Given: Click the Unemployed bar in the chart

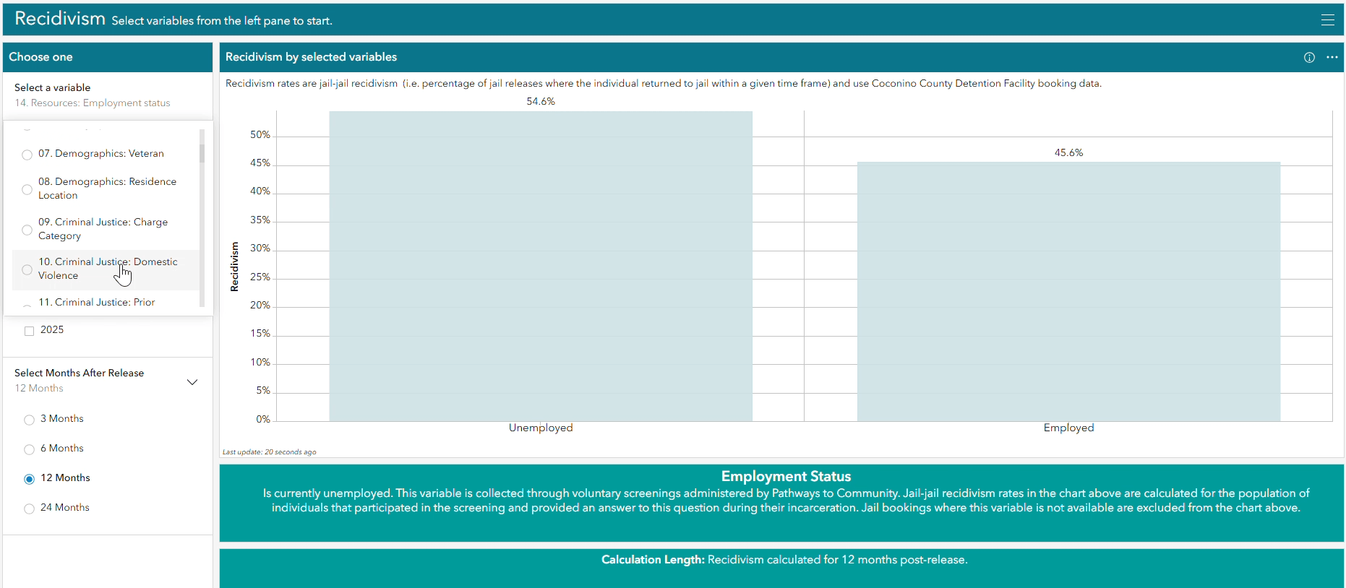Looking at the screenshot, I should coord(540,267).
